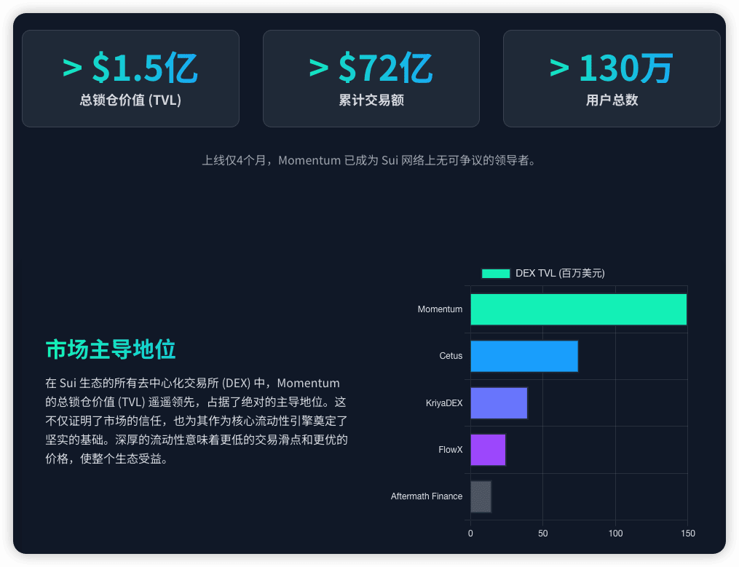Click the paragraph starting with 在 Sui 生态的所有
Viewport: 739px width, 567px height.
pyautogui.click(x=197, y=421)
